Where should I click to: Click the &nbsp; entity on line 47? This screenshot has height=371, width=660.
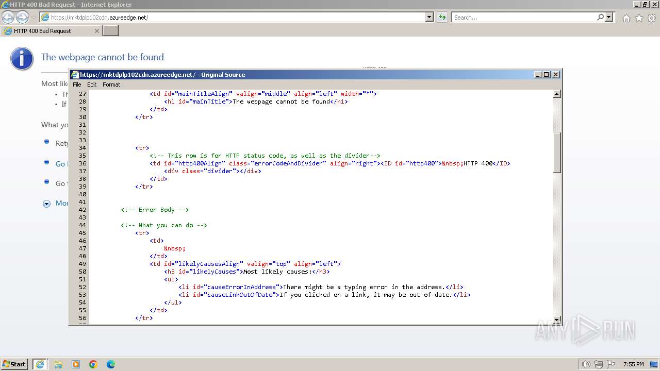click(x=175, y=248)
